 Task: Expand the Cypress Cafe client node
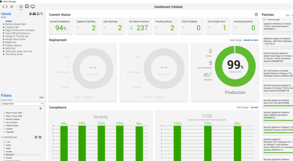tap(4, 27)
